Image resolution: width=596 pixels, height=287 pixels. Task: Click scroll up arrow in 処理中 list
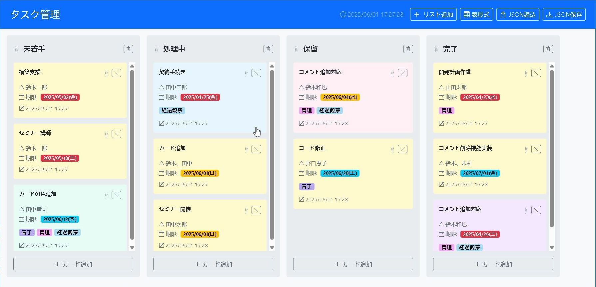[x=272, y=66]
